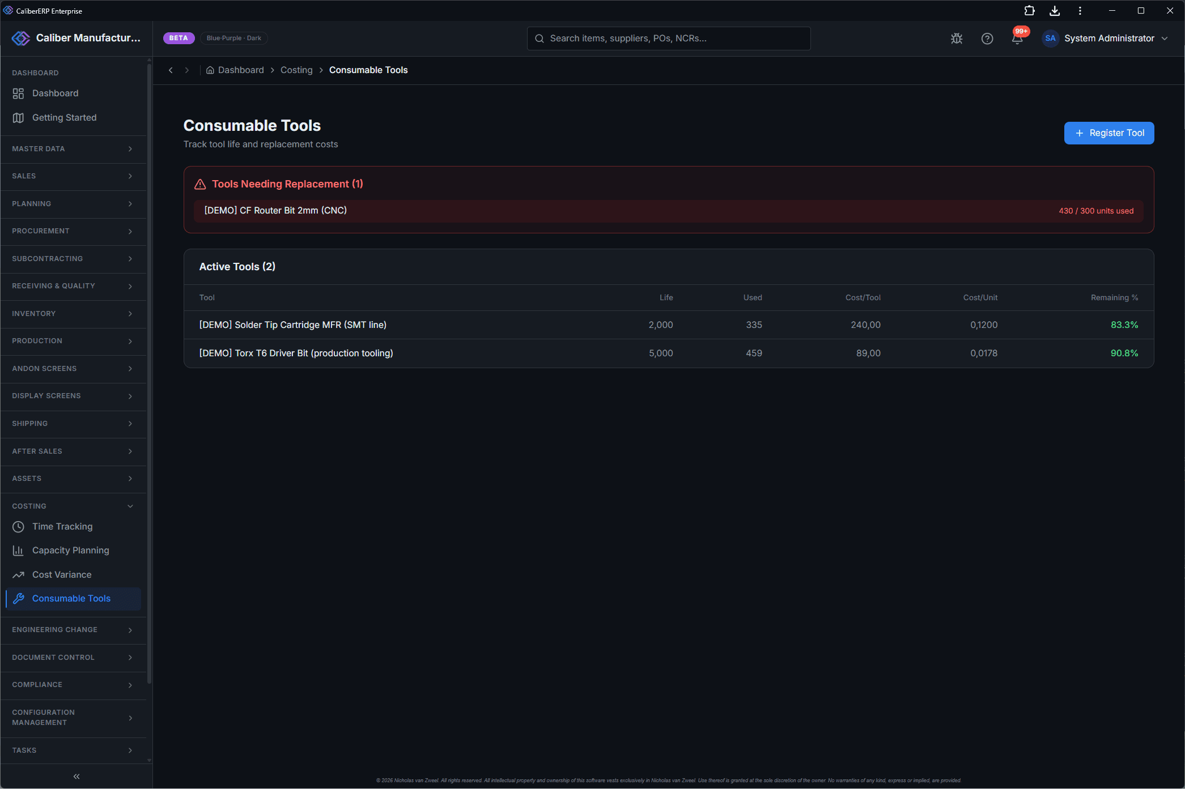Screen dimensions: 1185x789
Task: Expand the Document Control section
Action: pyautogui.click(x=73, y=658)
